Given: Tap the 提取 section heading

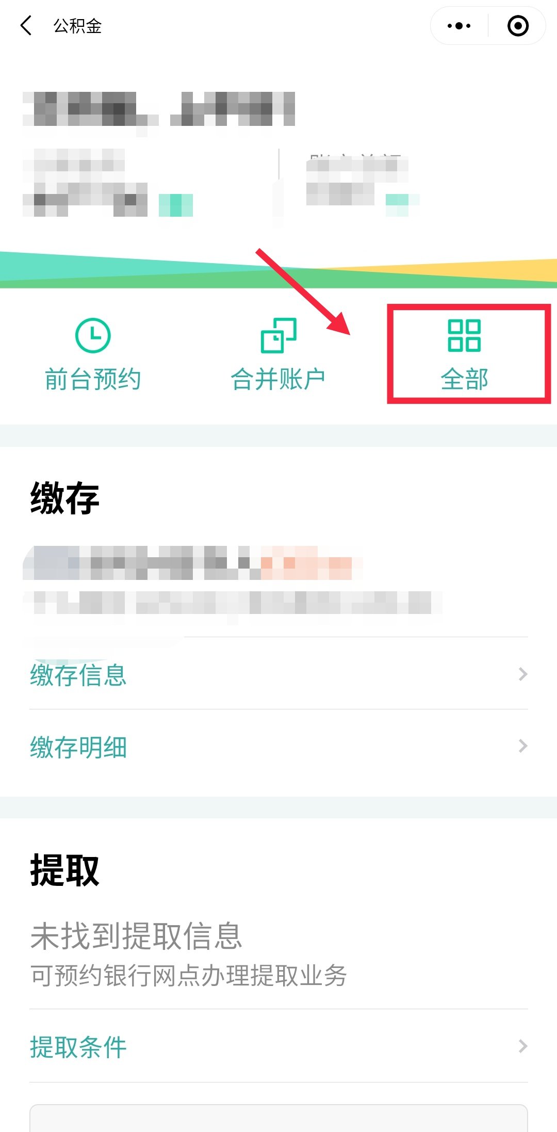Looking at the screenshot, I should 64,870.
